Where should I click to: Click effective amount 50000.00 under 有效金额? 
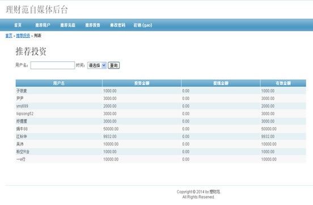[269, 129]
